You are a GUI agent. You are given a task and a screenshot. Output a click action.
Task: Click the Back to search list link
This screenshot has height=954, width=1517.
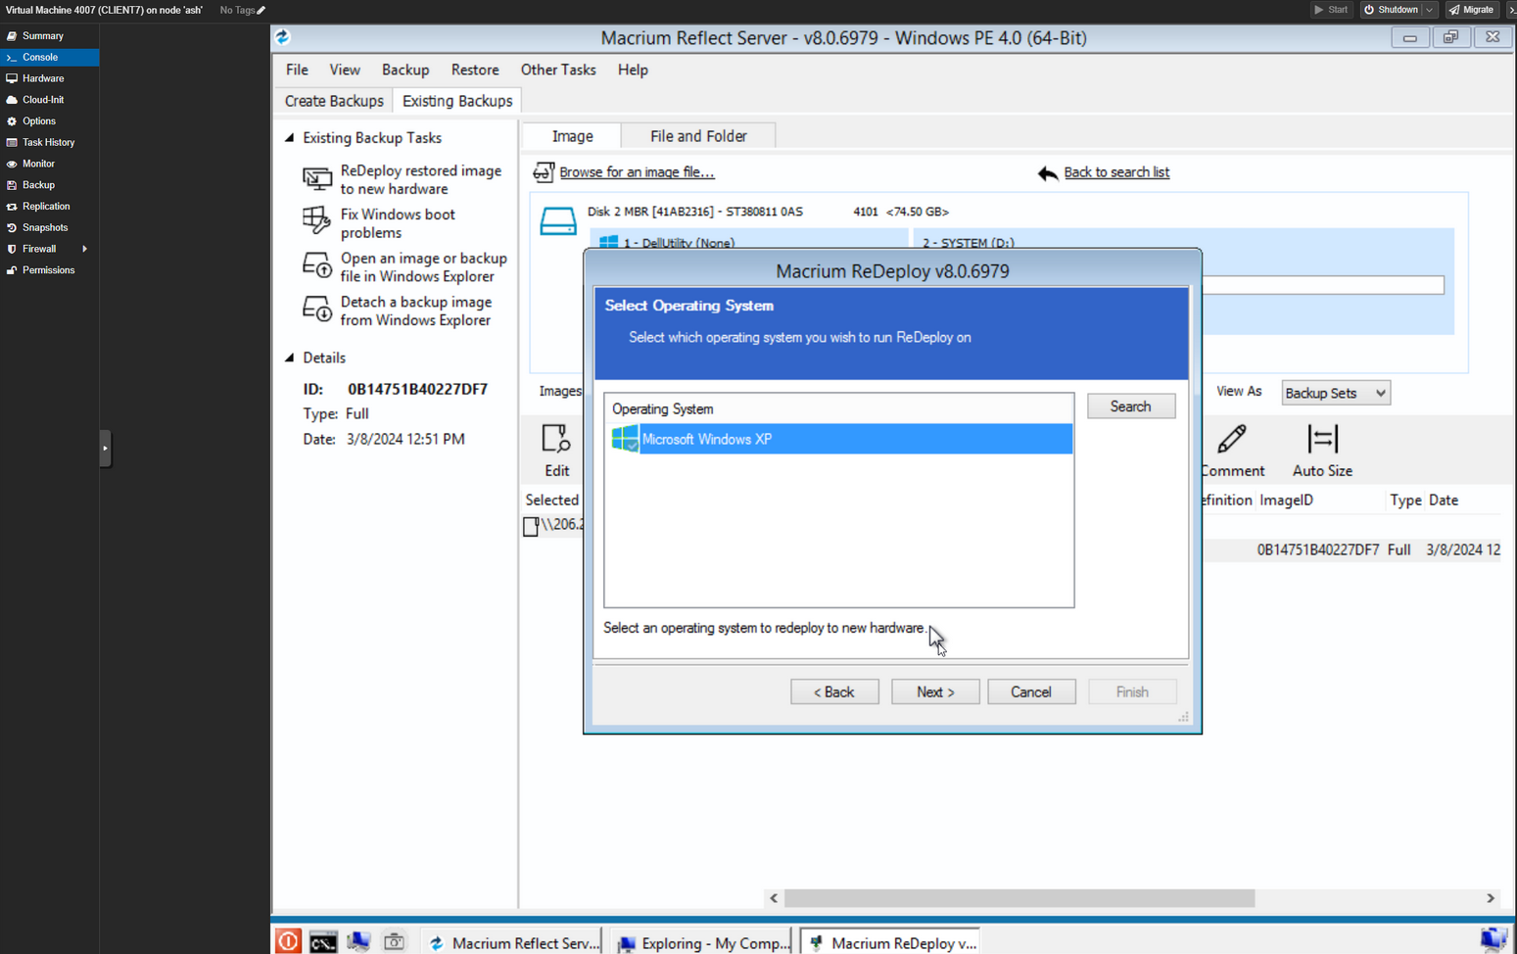point(1116,172)
